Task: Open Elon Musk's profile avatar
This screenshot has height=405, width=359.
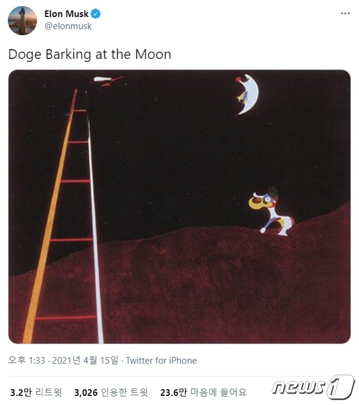Action: click(x=22, y=21)
